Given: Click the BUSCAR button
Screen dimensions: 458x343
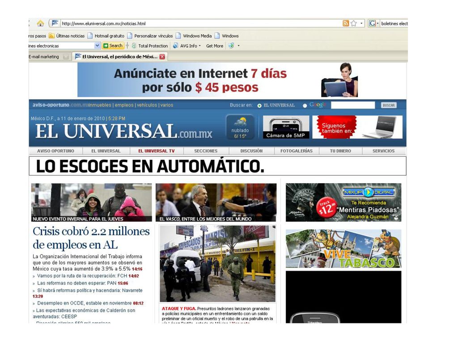Looking at the screenshot, I should click(x=389, y=105).
